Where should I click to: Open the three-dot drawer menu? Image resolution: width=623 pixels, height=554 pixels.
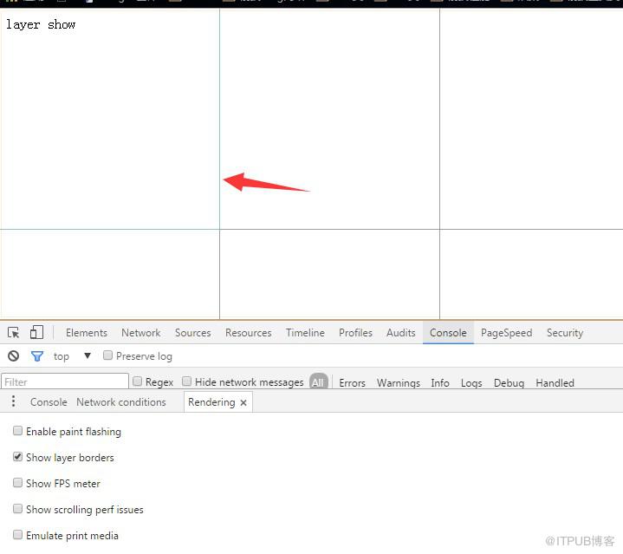coord(14,401)
